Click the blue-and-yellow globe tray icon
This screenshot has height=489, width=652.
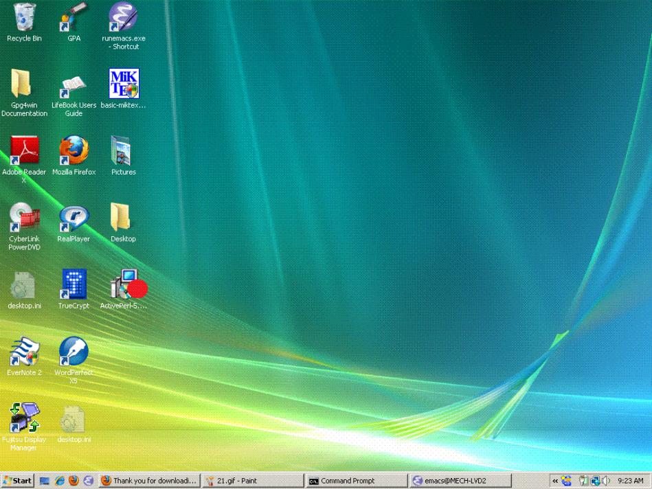566,481
